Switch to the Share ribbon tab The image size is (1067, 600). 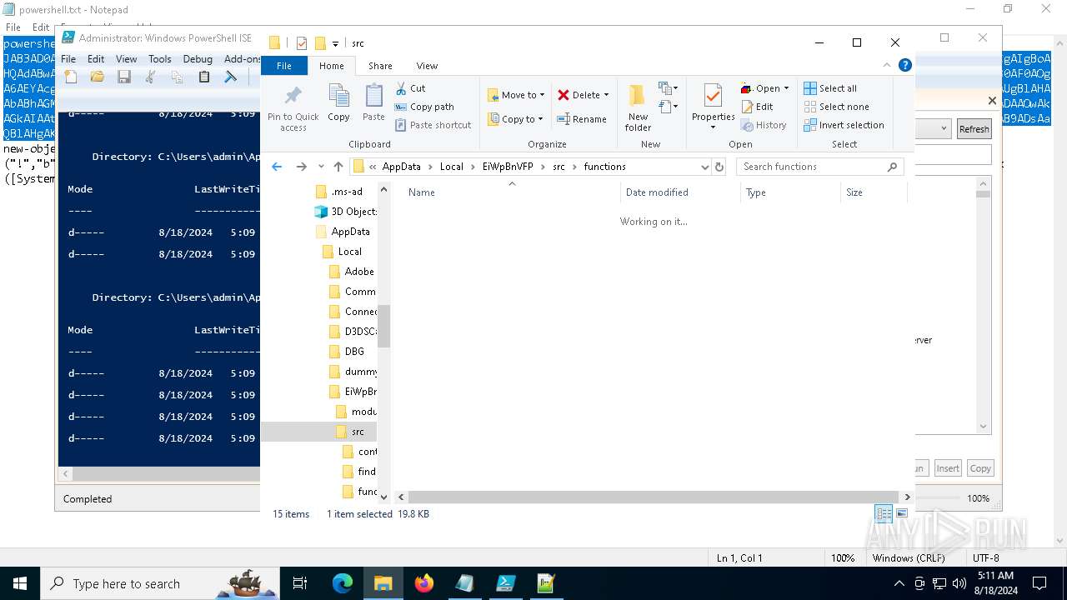click(x=380, y=66)
